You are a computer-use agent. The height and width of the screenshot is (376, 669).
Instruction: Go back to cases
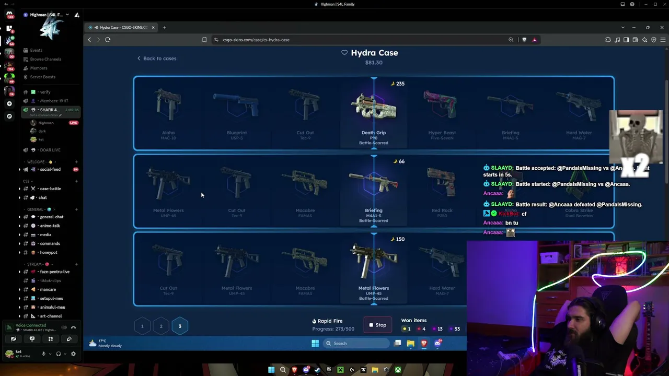coord(157,58)
